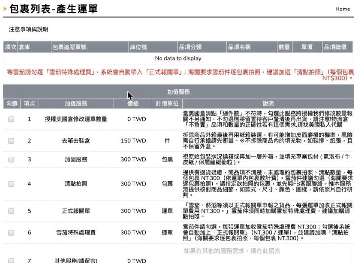This screenshot has width=358, height=263.
Task: Click the 品項分類 column header
Action: click(202, 47)
